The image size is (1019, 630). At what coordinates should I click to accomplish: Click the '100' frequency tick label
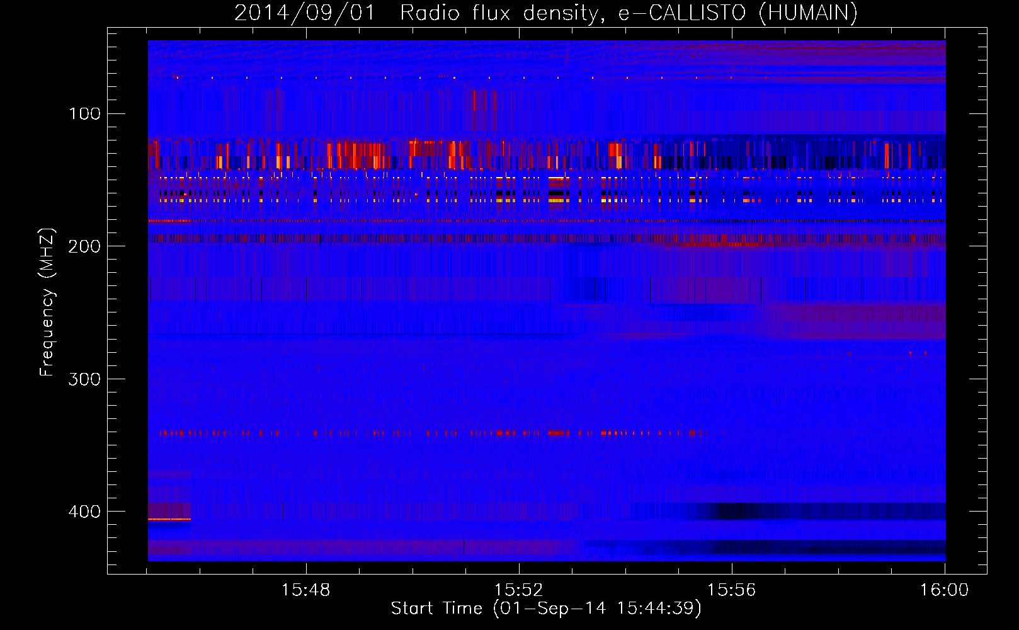tap(85, 114)
